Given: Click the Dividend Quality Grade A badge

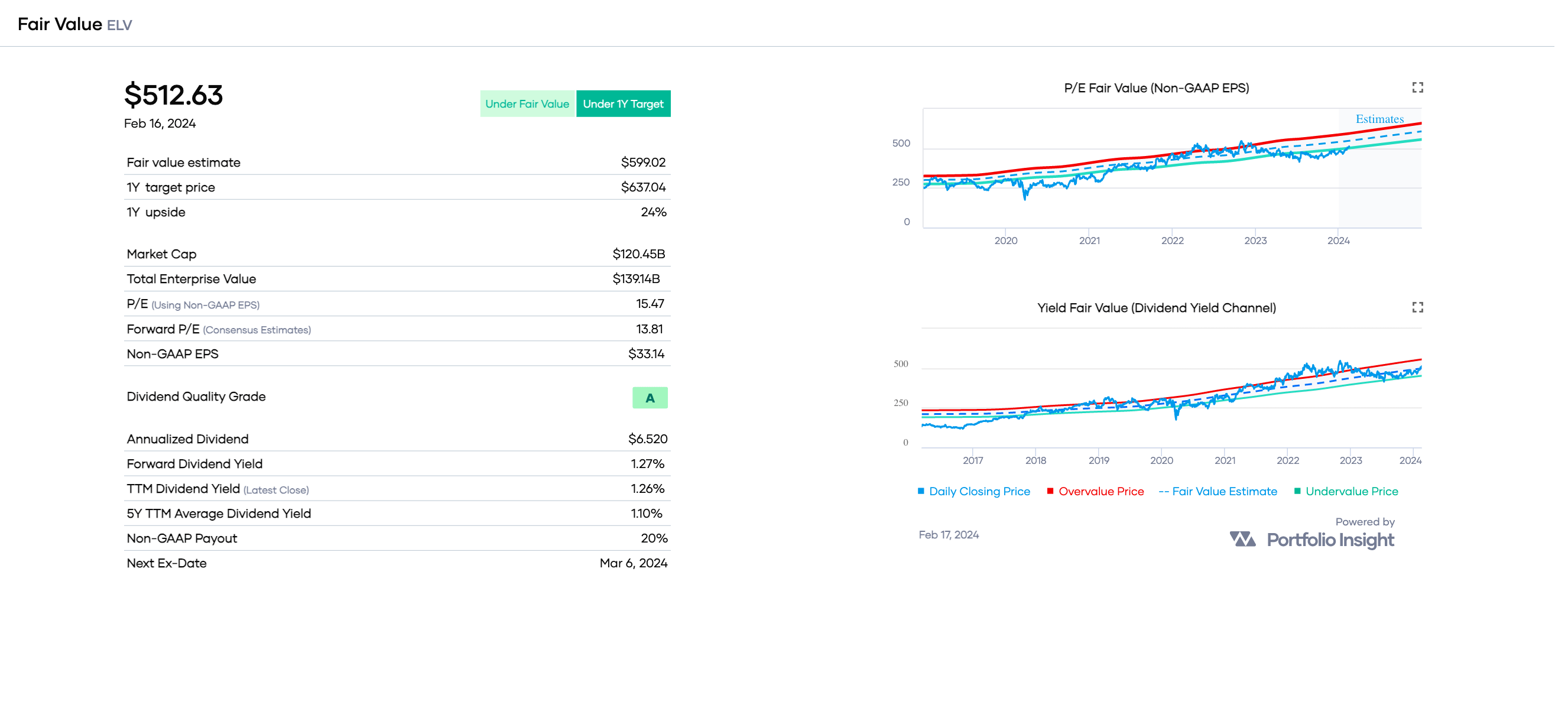Looking at the screenshot, I should [x=650, y=398].
